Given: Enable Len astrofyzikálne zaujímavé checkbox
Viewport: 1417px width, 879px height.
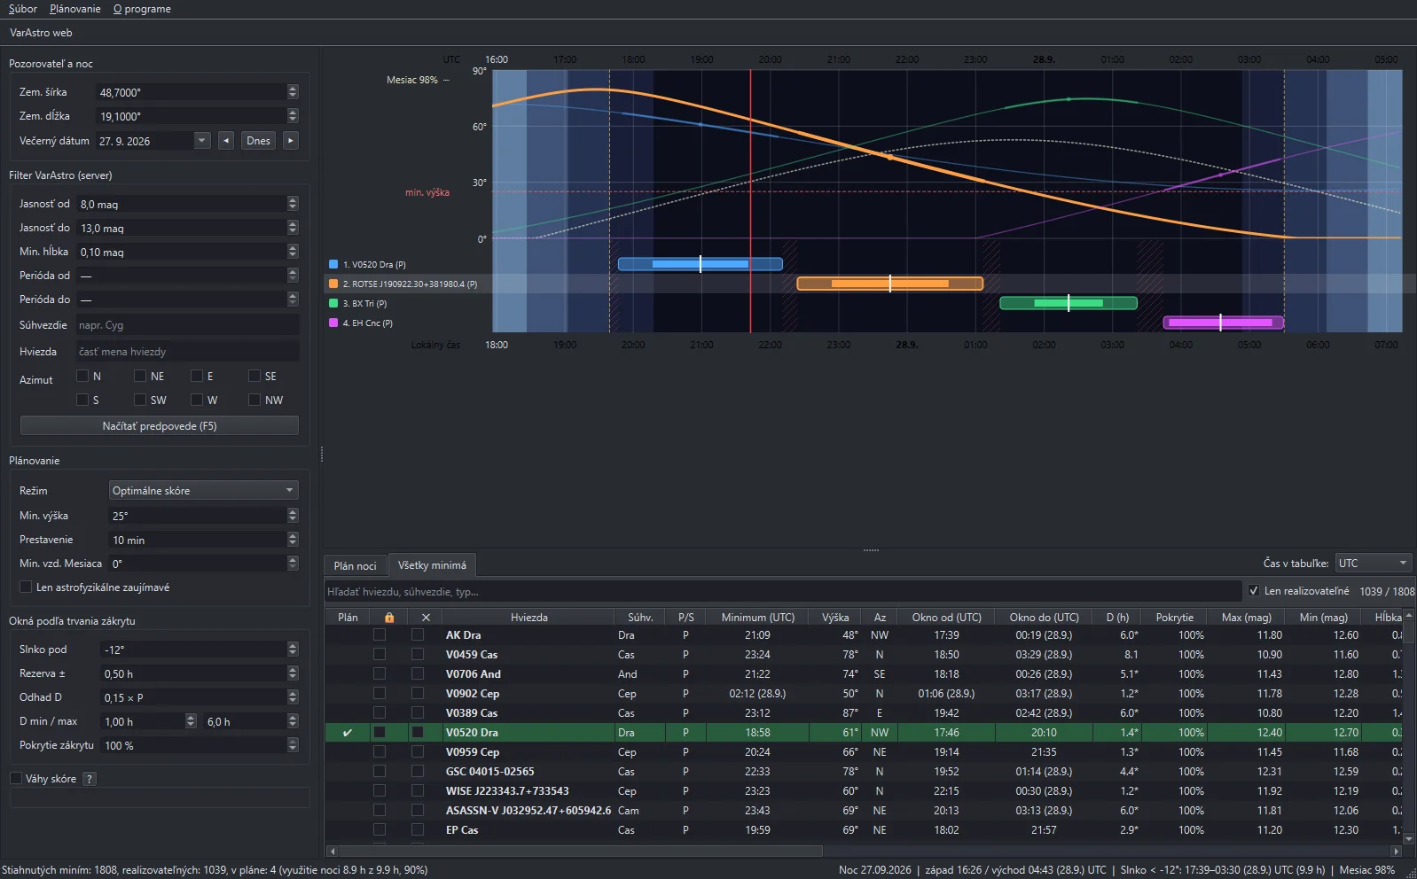Looking at the screenshot, I should (x=26, y=587).
